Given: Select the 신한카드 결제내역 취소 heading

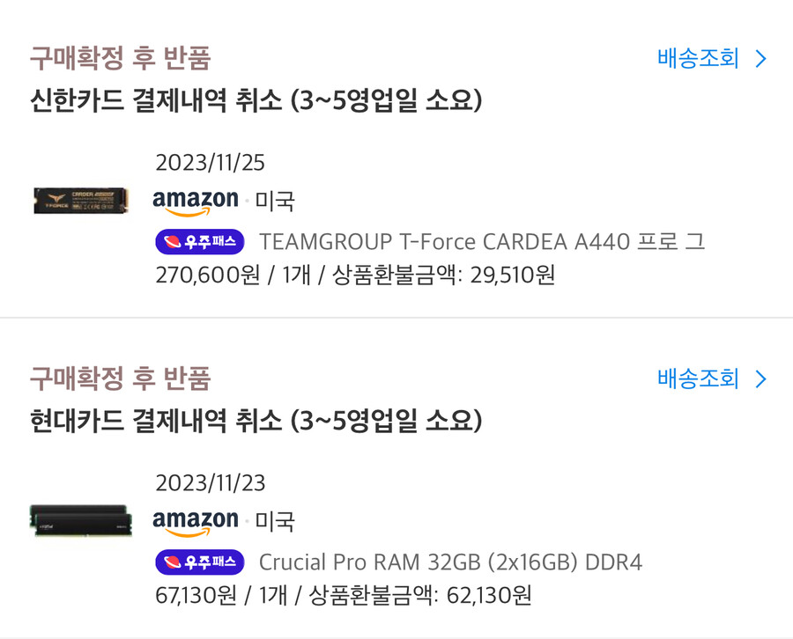Looking at the screenshot, I should click(256, 100).
